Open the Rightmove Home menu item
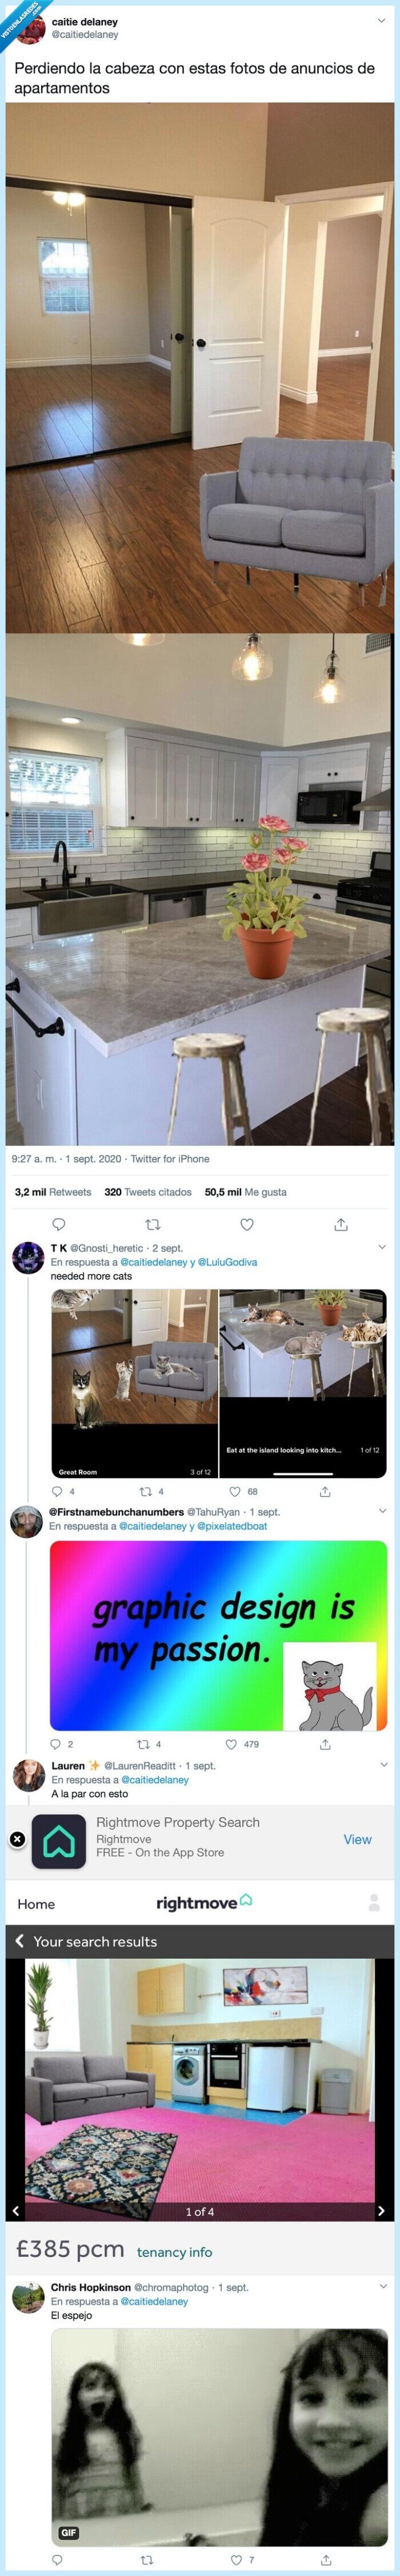This screenshot has height=2576, width=400. click(36, 1904)
